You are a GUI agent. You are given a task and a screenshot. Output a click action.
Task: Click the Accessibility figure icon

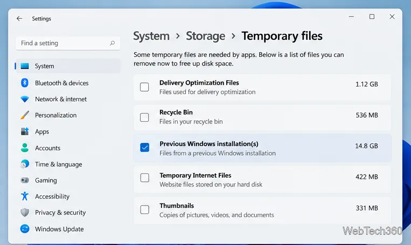click(25, 196)
